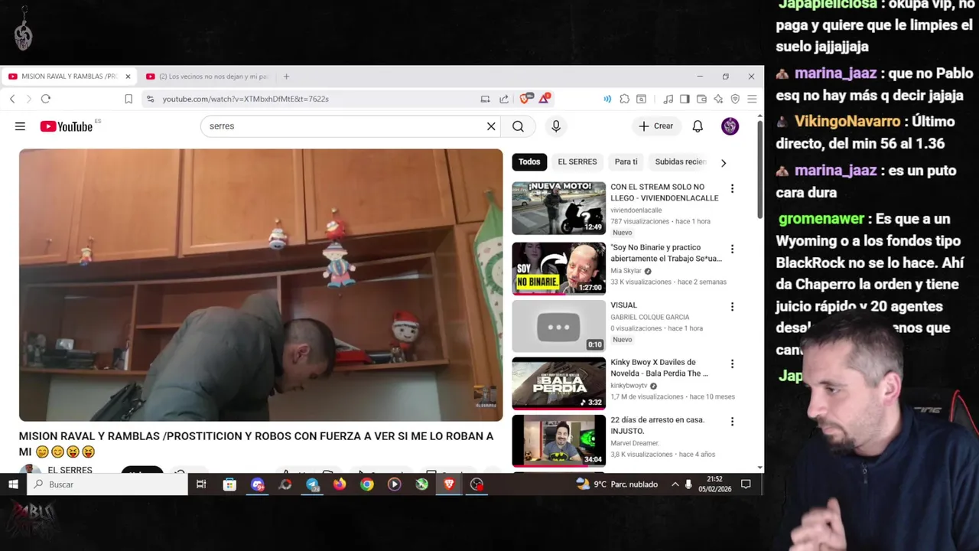This screenshot has width=979, height=551.
Task: Open options for 'CON EL STREAM SOLO NO LLEGO'
Action: [x=732, y=188]
